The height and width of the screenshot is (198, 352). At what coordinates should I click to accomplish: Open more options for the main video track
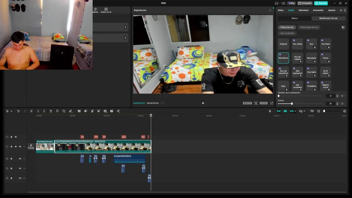(x=24, y=147)
